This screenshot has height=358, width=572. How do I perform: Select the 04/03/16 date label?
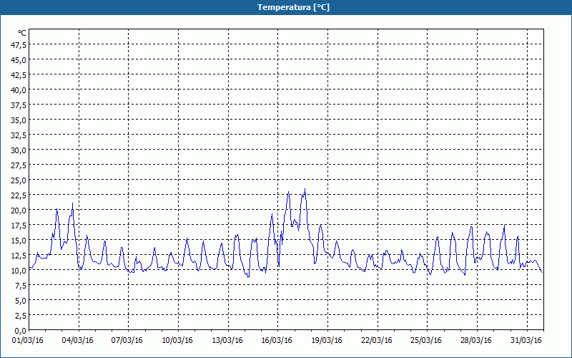pos(78,341)
